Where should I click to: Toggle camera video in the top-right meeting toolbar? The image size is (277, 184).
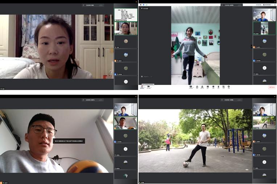148,87
